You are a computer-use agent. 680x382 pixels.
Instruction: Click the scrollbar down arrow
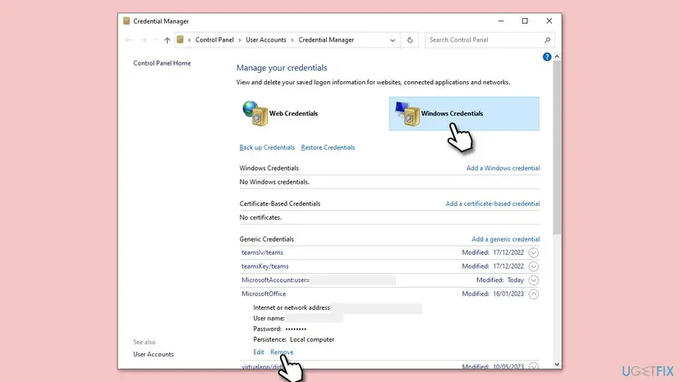(x=557, y=365)
